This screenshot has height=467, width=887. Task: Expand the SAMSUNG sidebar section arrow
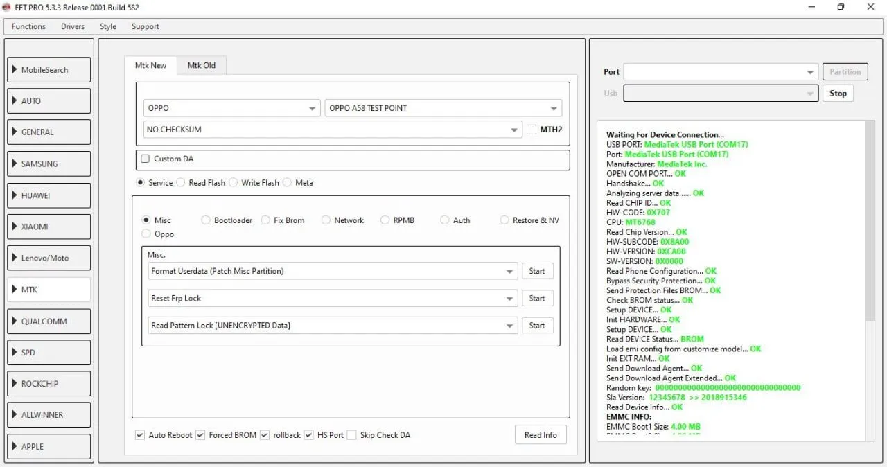(15, 164)
